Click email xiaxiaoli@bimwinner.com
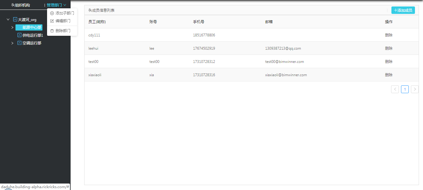Screen dimensions: 423x190 point(286,75)
